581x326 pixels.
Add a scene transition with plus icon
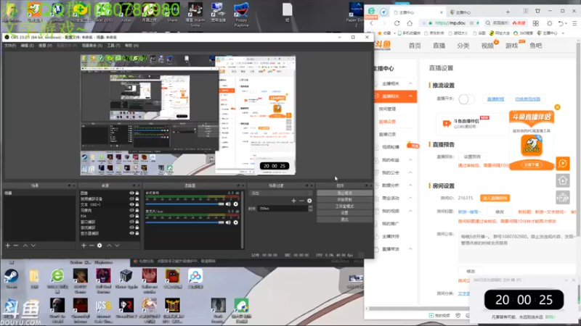pos(294,201)
